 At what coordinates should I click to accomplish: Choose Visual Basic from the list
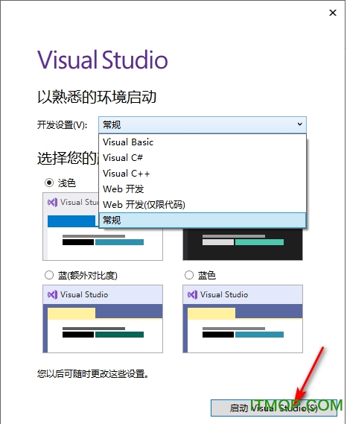tap(203, 142)
